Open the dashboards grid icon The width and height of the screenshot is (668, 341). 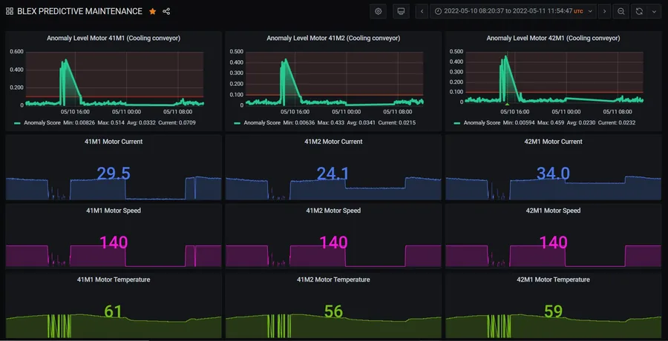pyautogui.click(x=10, y=12)
